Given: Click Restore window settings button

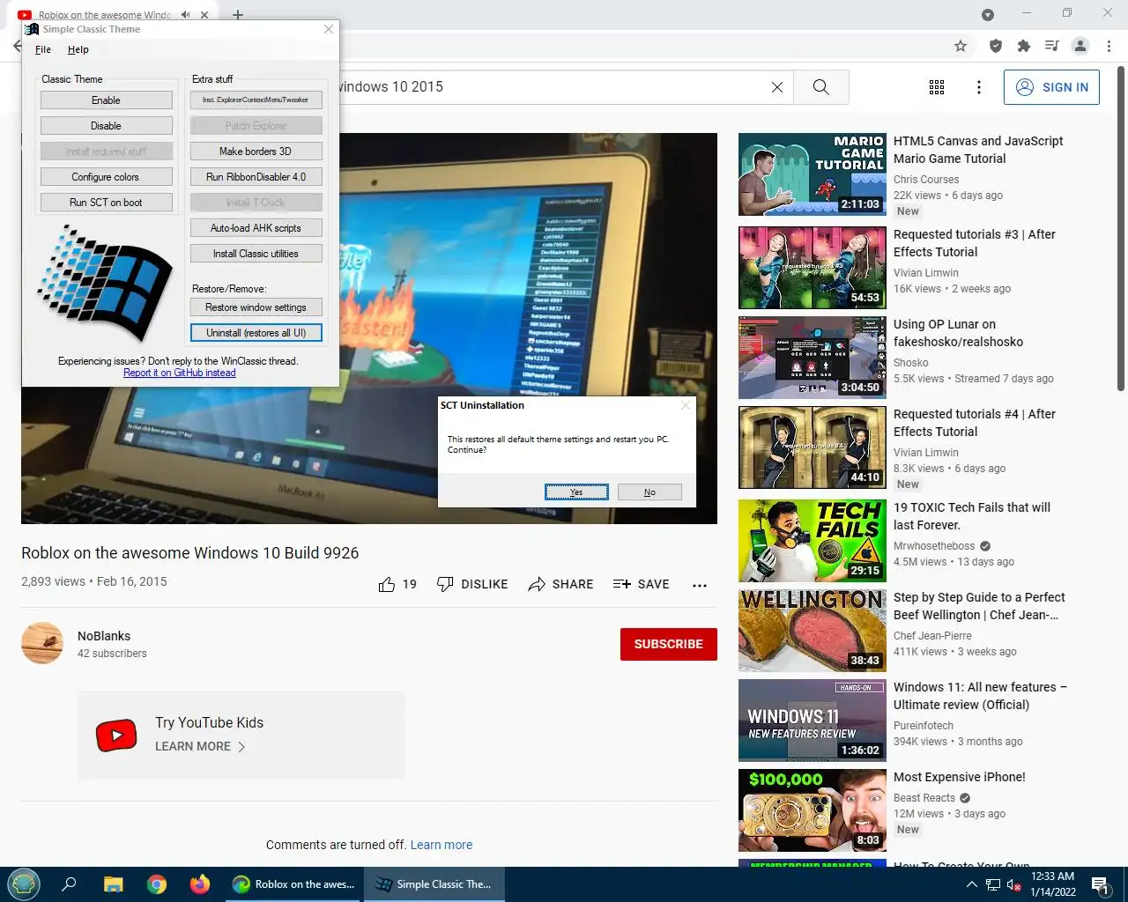Looking at the screenshot, I should (256, 307).
